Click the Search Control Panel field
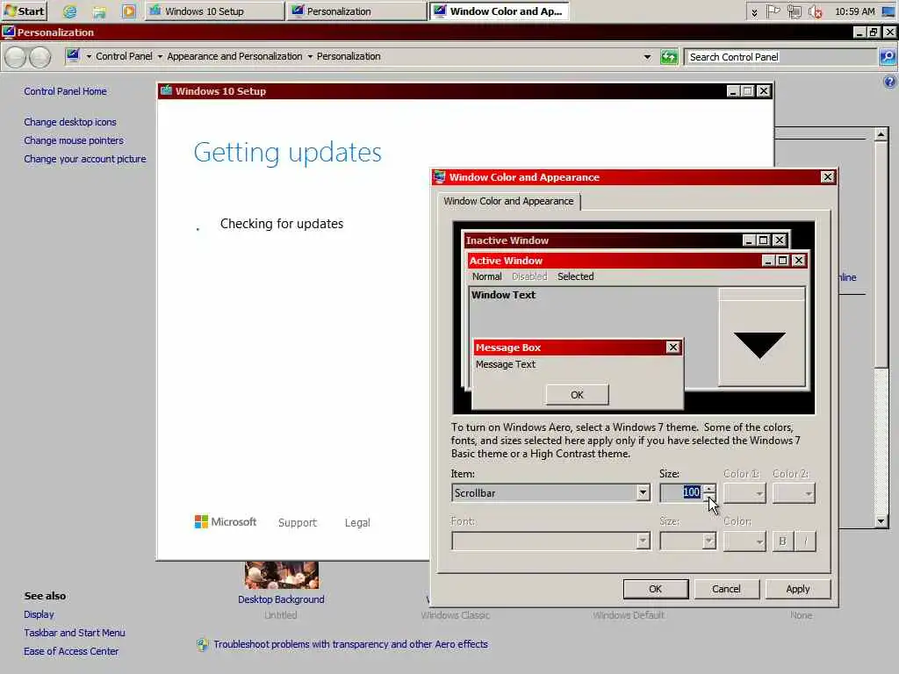 coord(781,57)
